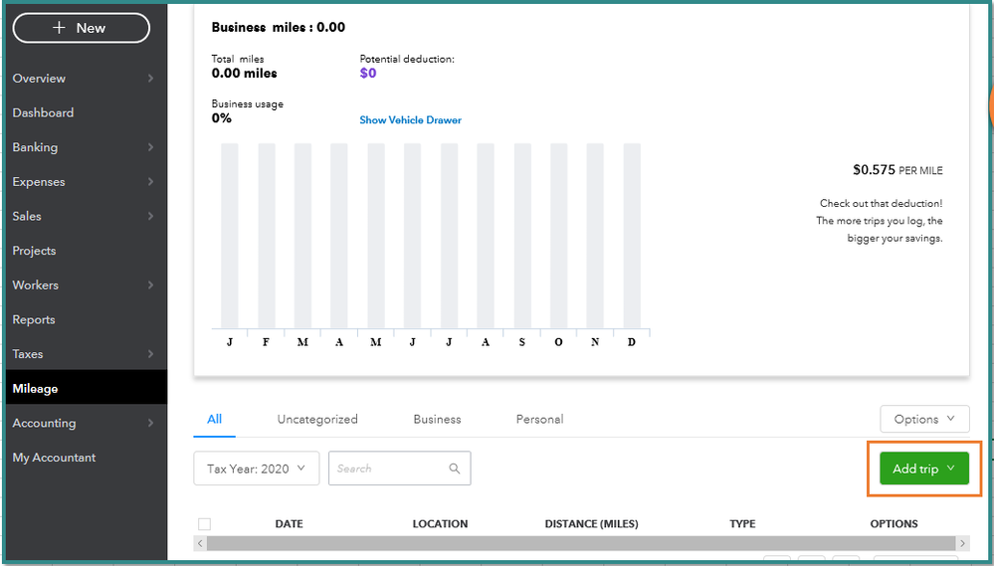Click Show Vehicle Drawer link
Screen dimensions: 994x566
[410, 119]
